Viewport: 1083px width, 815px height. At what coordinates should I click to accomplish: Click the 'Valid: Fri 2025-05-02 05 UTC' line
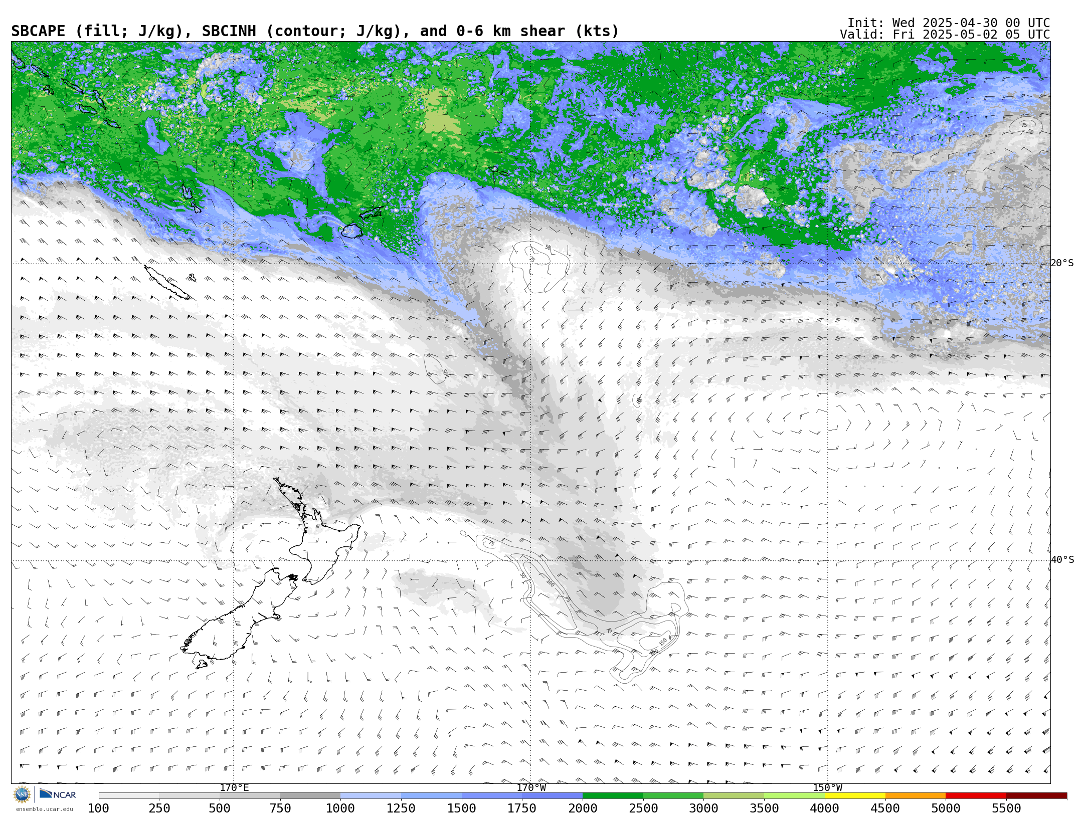(945, 35)
